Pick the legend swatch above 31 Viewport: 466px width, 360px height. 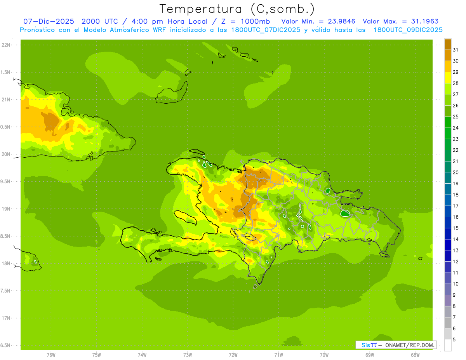[x=448, y=44]
